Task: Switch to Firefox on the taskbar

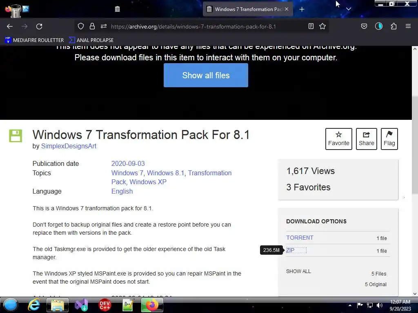Action: click(152, 305)
